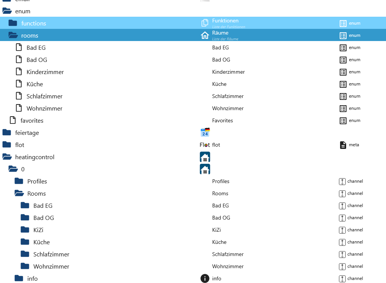Image resolution: width=386 pixels, height=283 pixels.
Task: Open the KiZi heatingcontrol folder
Action: click(x=25, y=229)
